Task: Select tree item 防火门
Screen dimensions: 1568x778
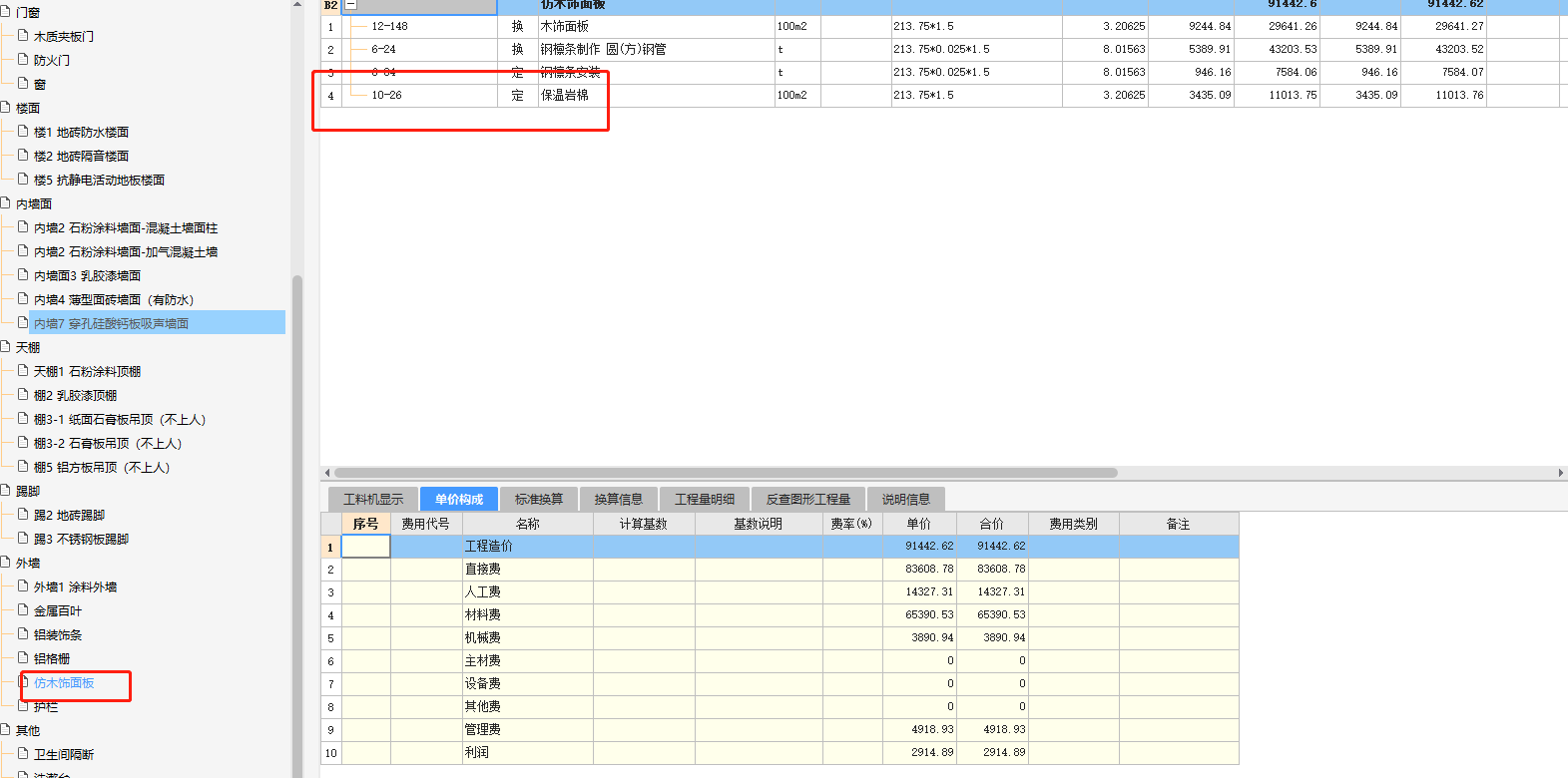Action: 52,61
